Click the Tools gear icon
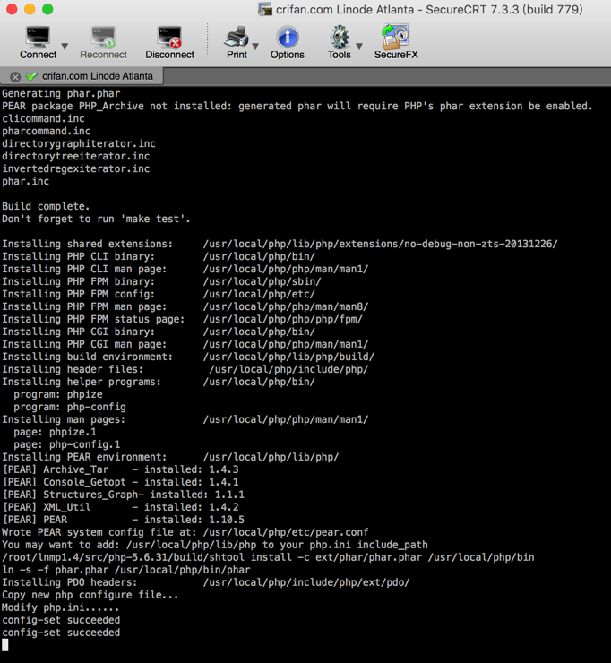 click(340, 42)
